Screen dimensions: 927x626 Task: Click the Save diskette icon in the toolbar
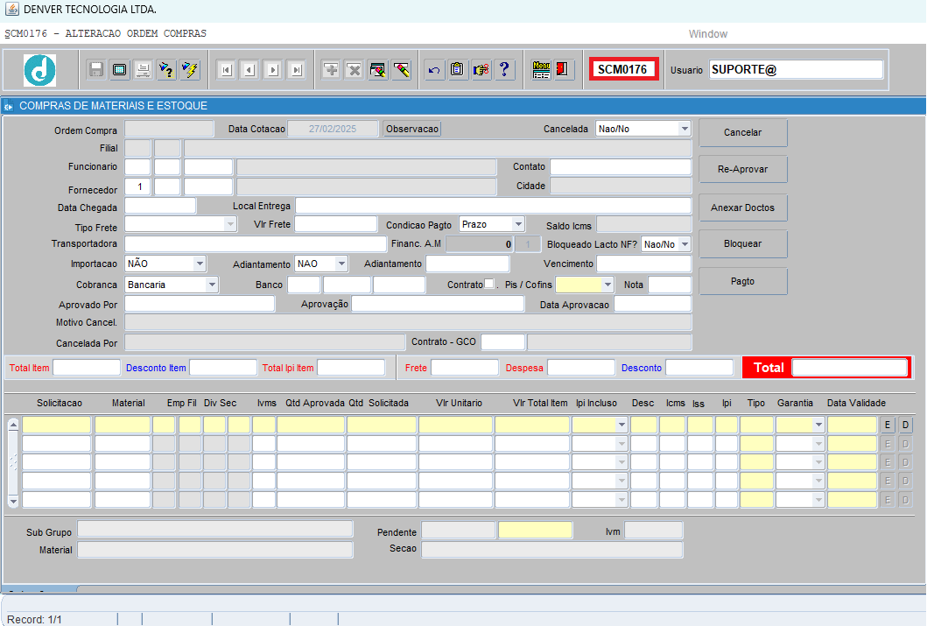[x=95, y=70]
